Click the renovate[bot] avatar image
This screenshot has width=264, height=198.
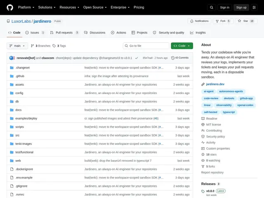pyautogui.click(x=12, y=58)
